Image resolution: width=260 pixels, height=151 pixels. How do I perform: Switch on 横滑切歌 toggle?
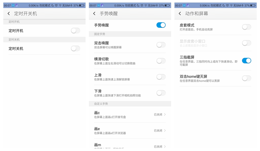(x=161, y=61)
